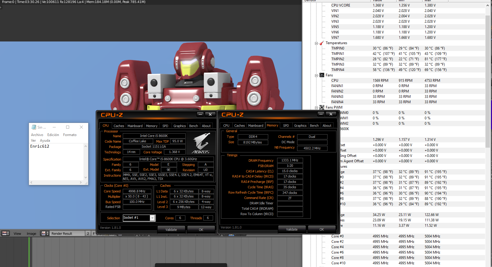Click the fan icon next to Fans
The width and height of the screenshot is (492, 267).
pos(322,75)
